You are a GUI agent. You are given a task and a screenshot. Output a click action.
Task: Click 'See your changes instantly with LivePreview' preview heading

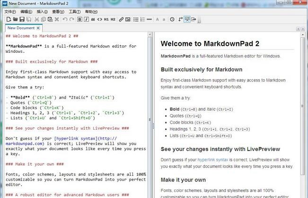(220, 149)
